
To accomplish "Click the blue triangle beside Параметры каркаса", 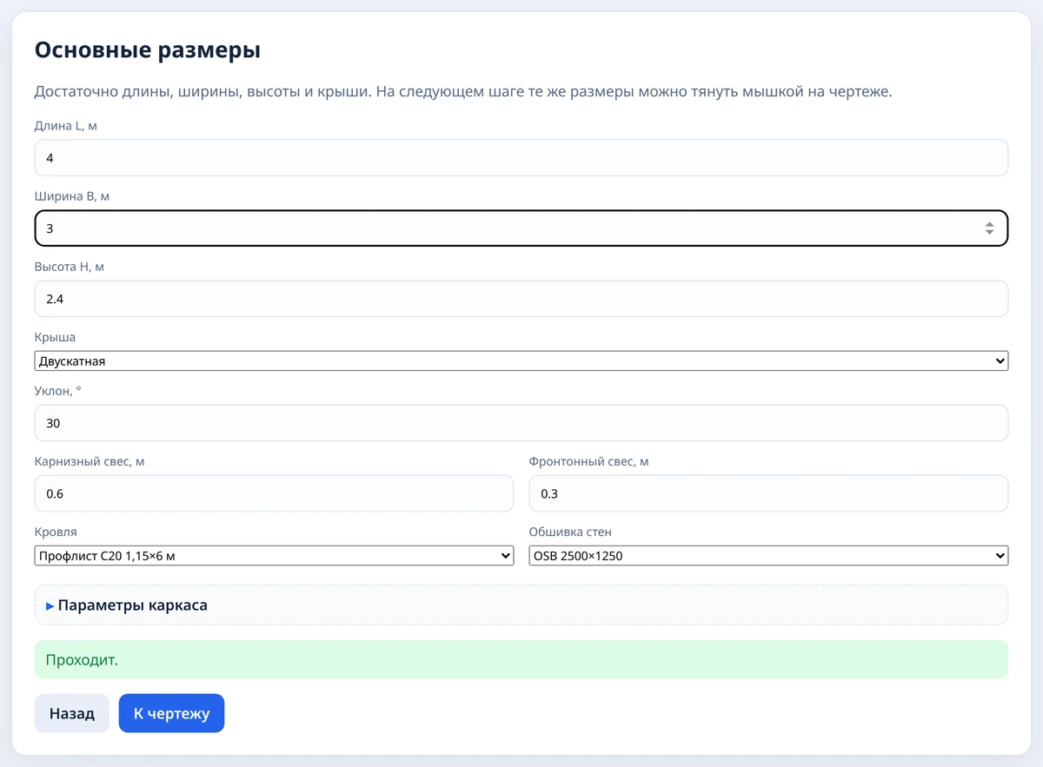I will click(50, 605).
